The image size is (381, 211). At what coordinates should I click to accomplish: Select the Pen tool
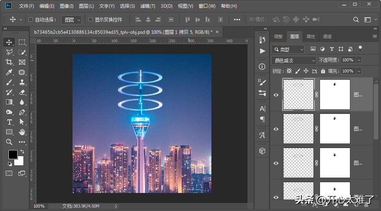22,112
